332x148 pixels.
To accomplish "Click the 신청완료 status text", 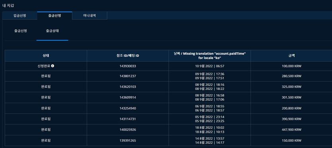I will click(x=44, y=66).
